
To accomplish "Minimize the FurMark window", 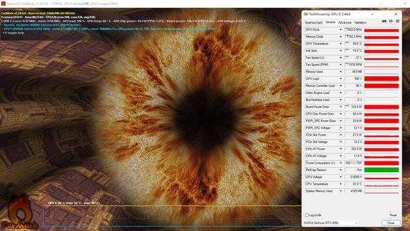I will tap(381, 4).
